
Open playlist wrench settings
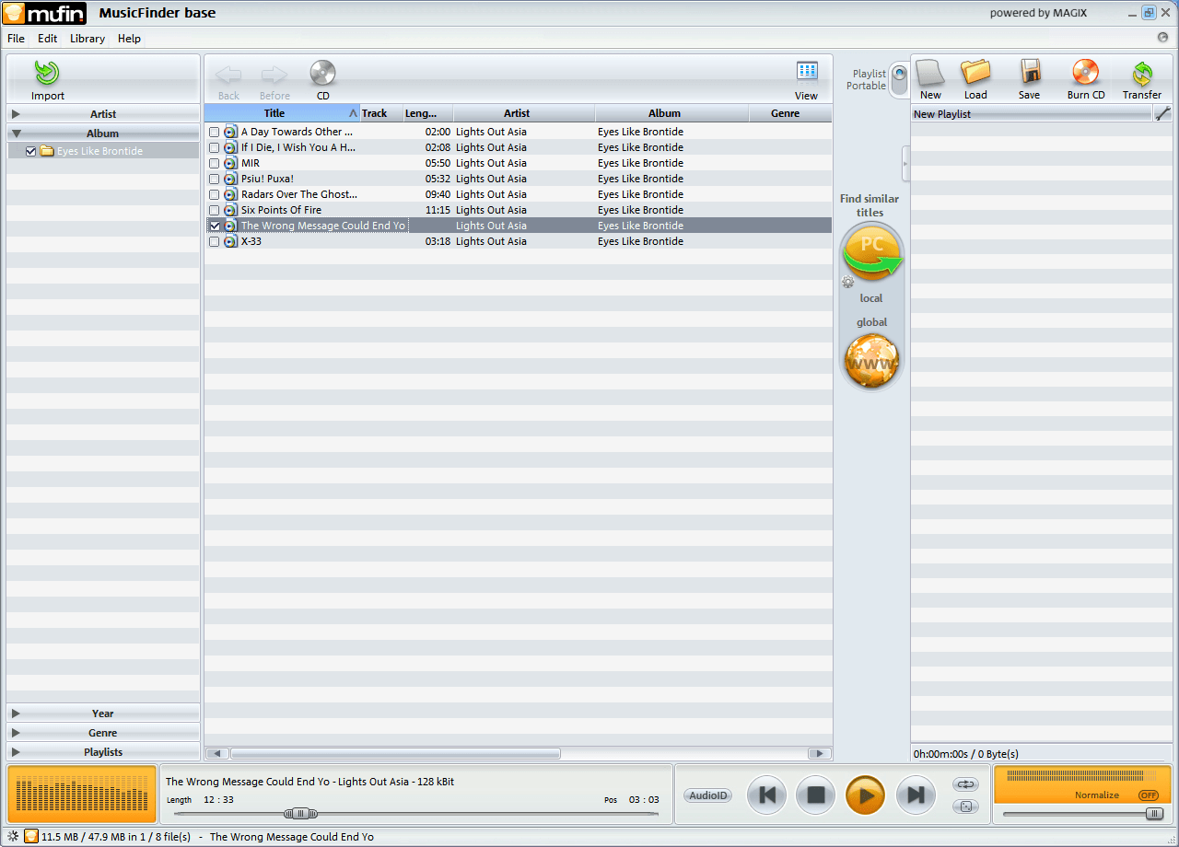point(1162,113)
